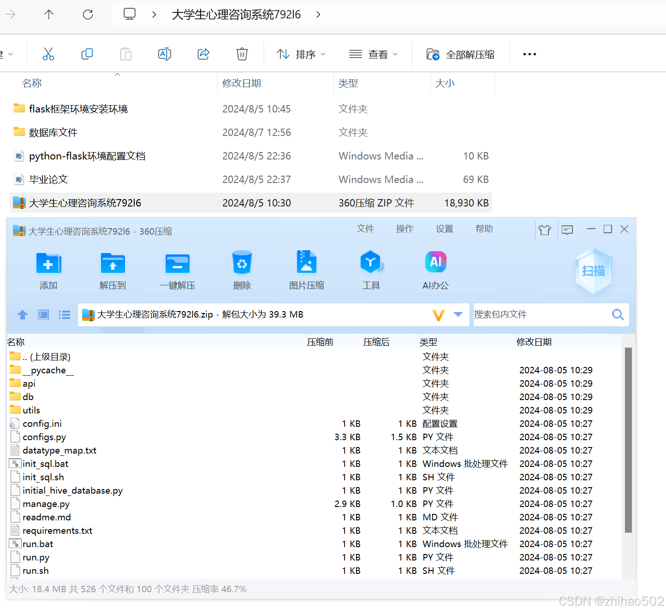Open the format dropdown beside the V logo
Screen dimensions: 666x613
pos(458,314)
